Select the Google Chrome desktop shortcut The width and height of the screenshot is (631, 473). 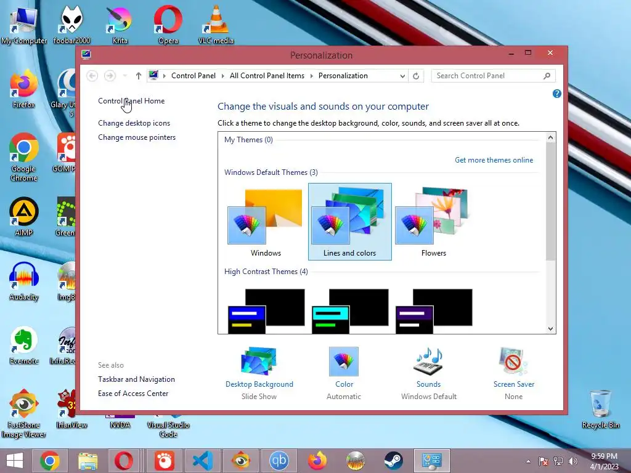point(24,158)
